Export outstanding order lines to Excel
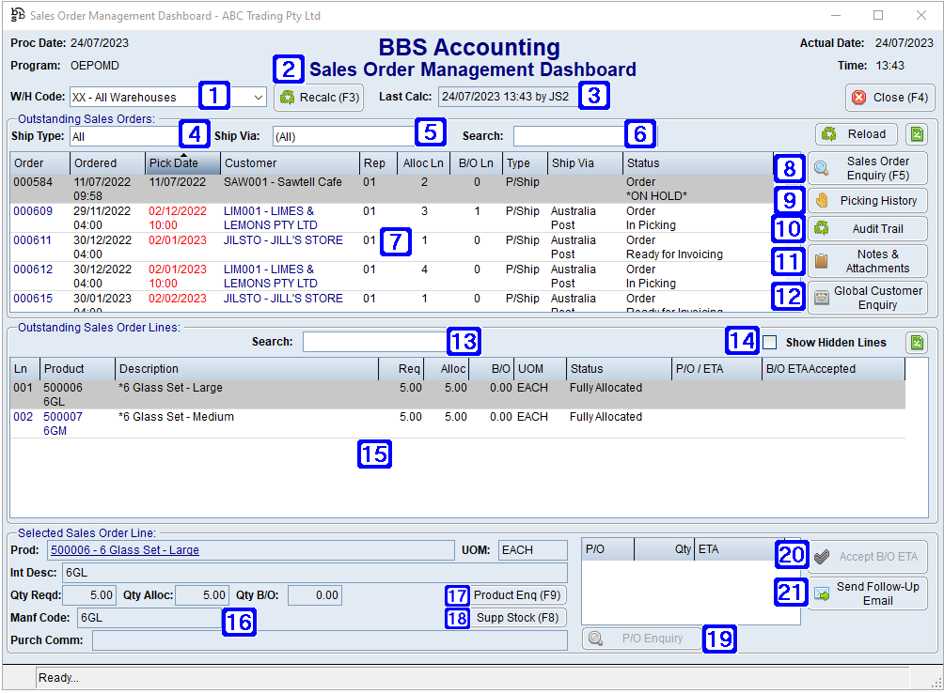This screenshot has width=944, height=693. click(916, 343)
